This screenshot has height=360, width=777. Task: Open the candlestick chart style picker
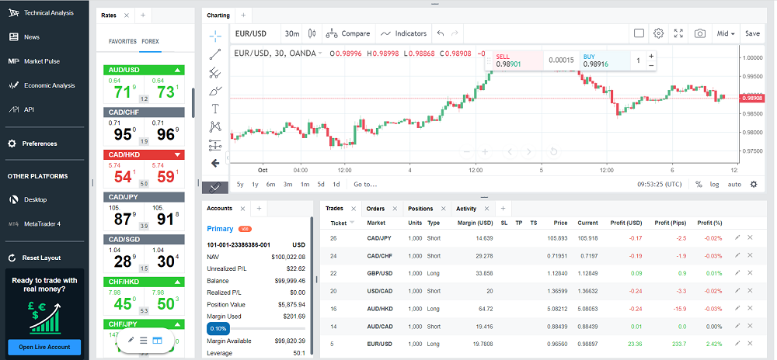coord(312,33)
